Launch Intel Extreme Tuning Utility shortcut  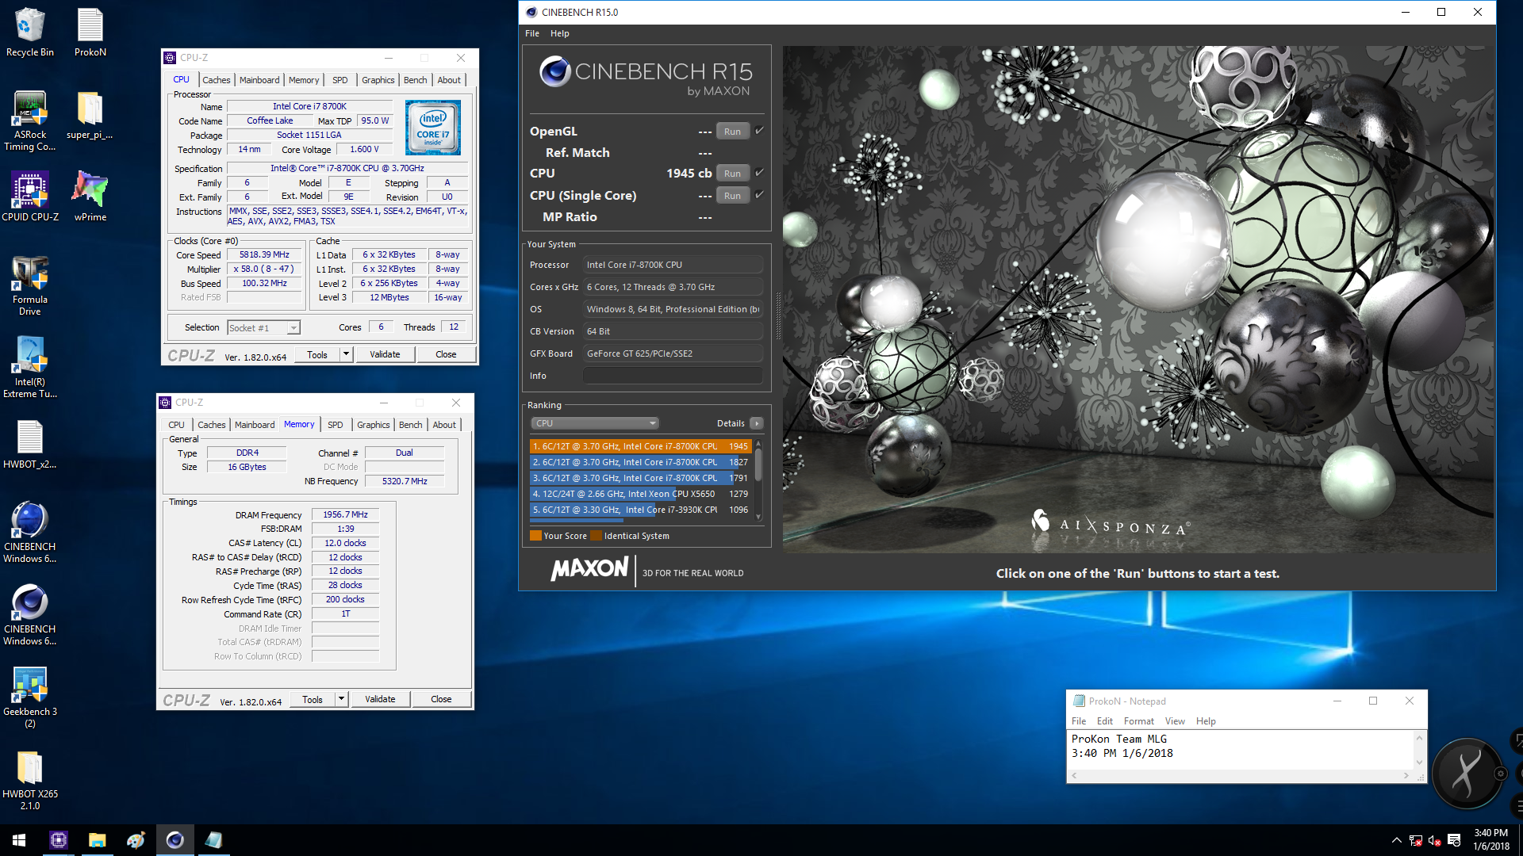30,368
